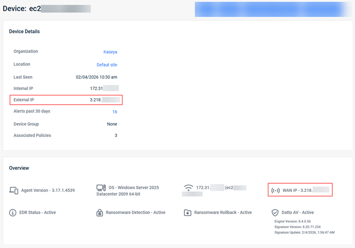355x248 pixels.
Task: Open the Default site location link
Action: (107, 65)
